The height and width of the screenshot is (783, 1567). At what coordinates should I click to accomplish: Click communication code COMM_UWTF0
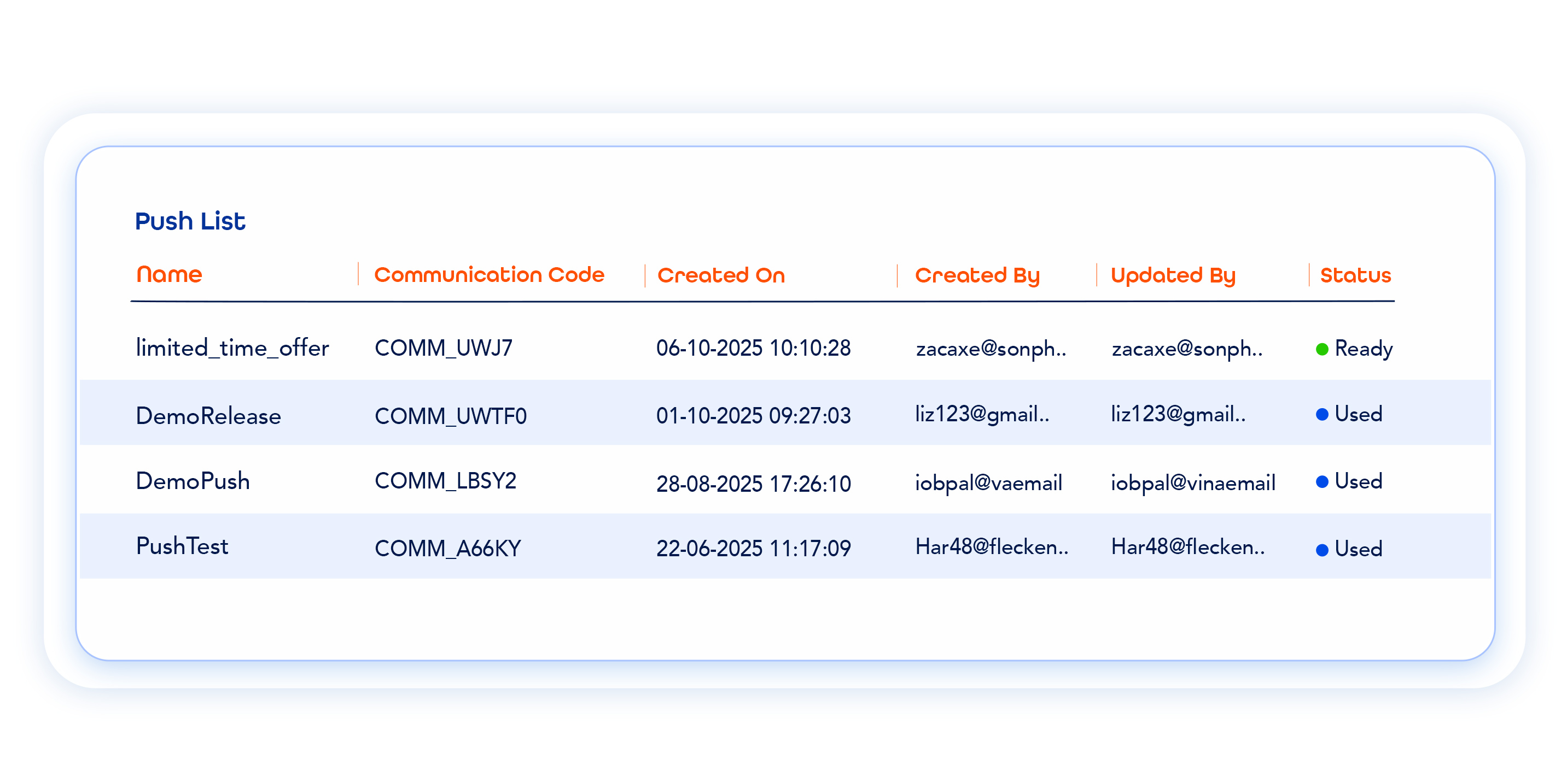pos(450,416)
